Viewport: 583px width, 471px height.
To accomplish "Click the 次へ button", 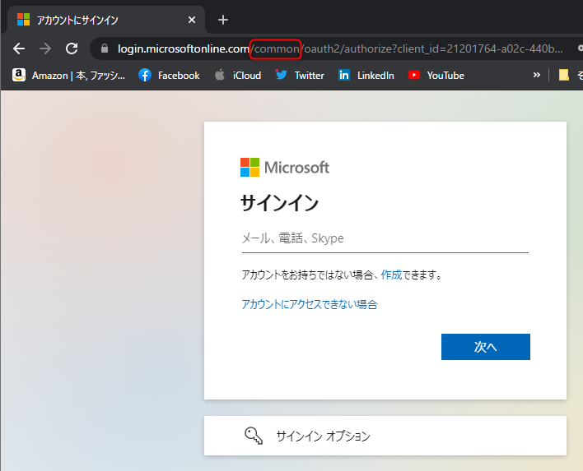I will coord(486,347).
